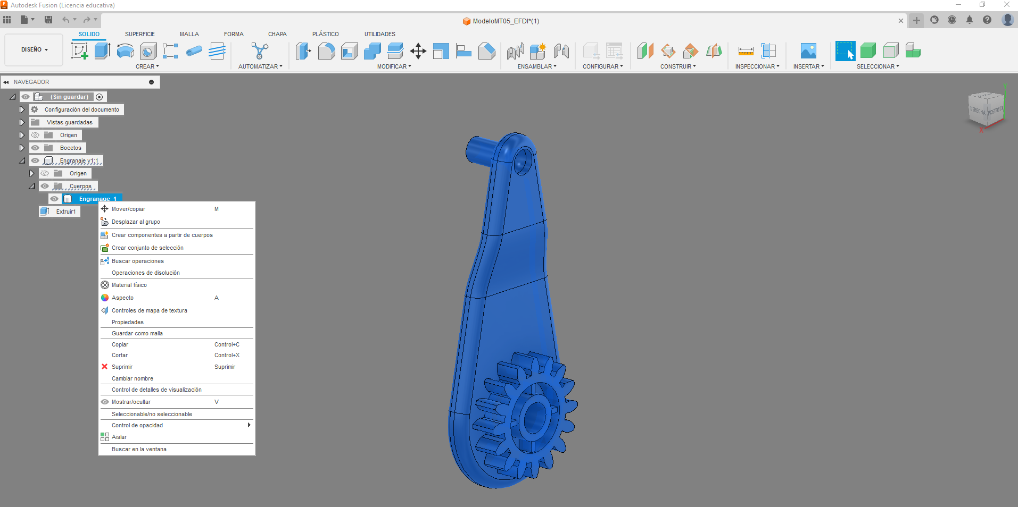Choose the Fillet tool in Modificar
The image size is (1018, 507).
coord(326,51)
